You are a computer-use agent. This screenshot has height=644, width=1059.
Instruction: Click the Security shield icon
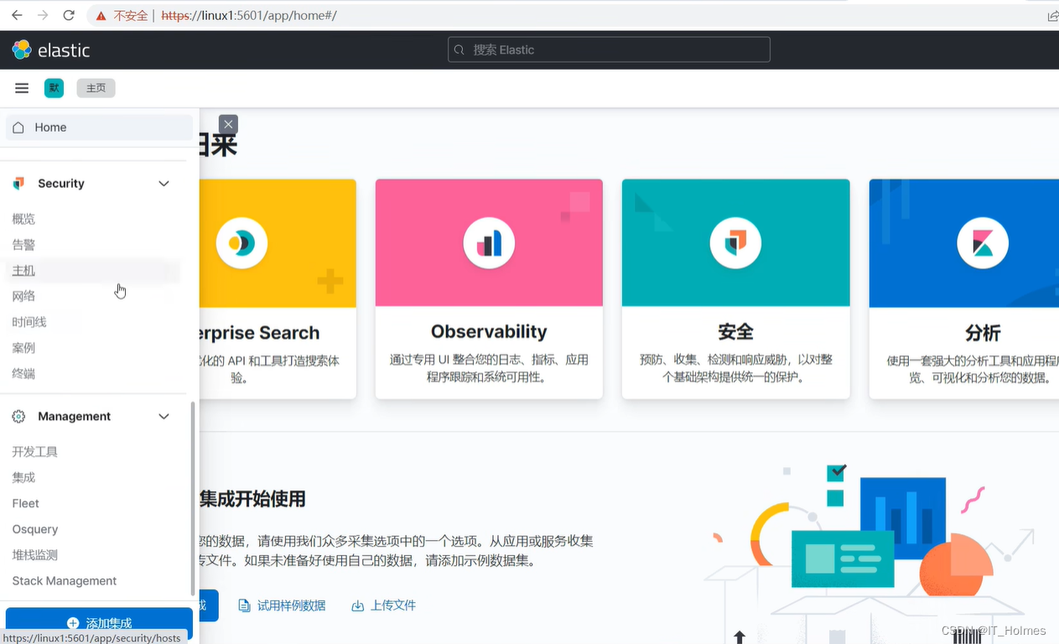pos(18,184)
